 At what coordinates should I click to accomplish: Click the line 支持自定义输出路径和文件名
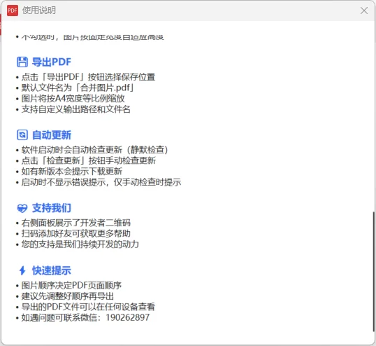pos(76,109)
